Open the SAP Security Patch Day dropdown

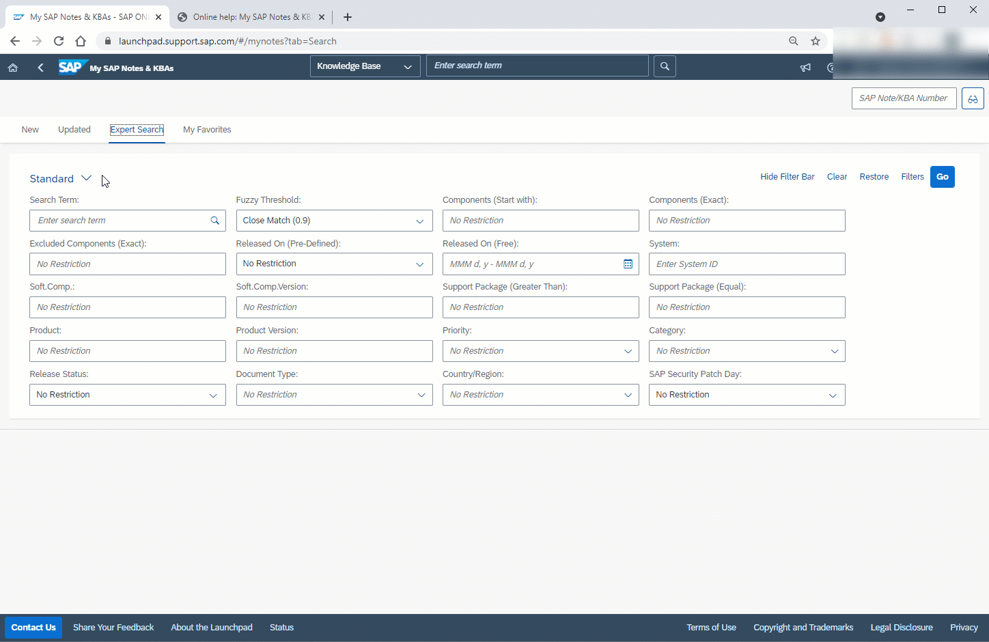tap(833, 395)
